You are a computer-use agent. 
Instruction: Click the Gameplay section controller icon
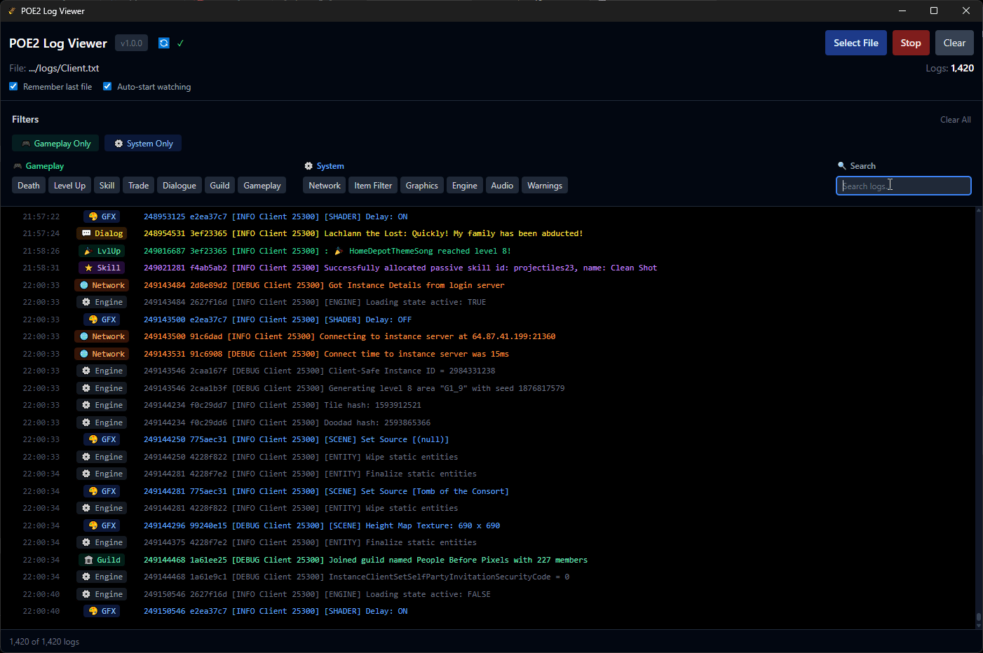tap(18, 166)
